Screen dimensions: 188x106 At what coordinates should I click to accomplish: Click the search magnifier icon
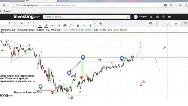pyautogui.click(x=128, y=17)
